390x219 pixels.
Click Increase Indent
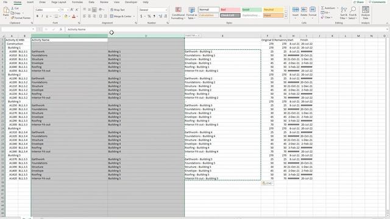tap(105, 16)
